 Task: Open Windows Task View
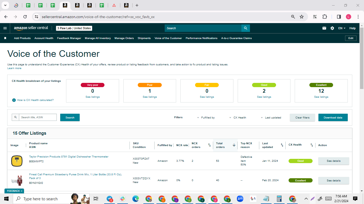tap(96, 199)
